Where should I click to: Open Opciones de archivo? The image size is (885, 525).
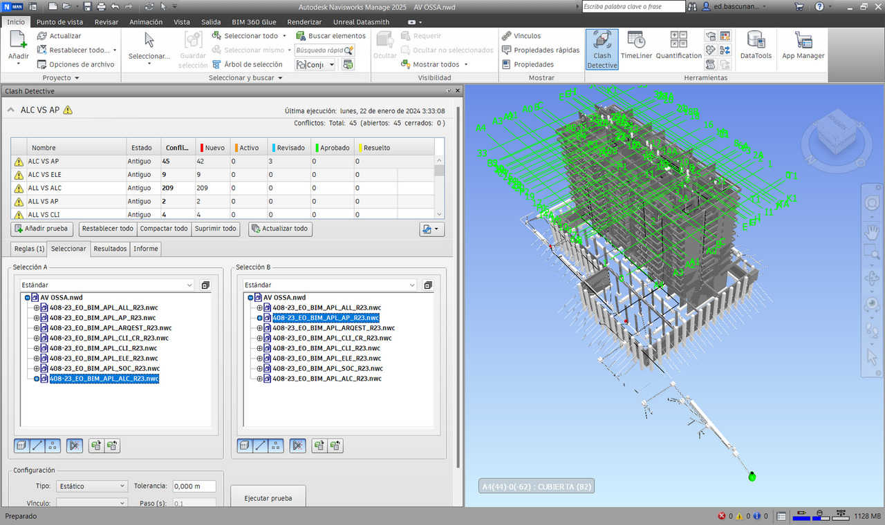pyautogui.click(x=75, y=64)
